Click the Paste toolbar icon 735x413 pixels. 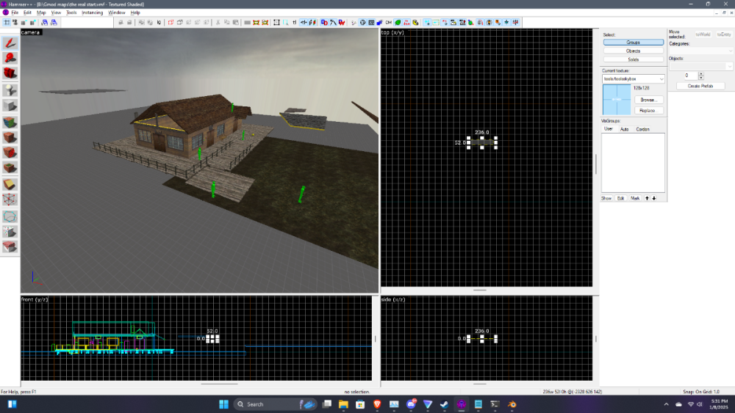click(235, 23)
